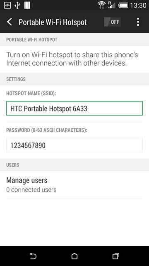Tap the USB connection status icon
Screen dimensions: 149x266
coord(17,5)
